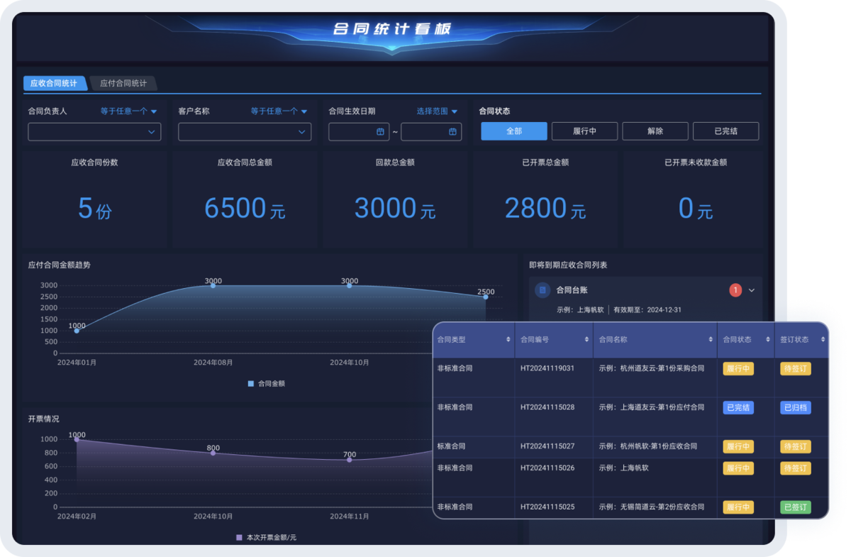This screenshot has width=851, height=557.
Task: Click the 2800元 已开票总金额 value
Action: point(545,209)
